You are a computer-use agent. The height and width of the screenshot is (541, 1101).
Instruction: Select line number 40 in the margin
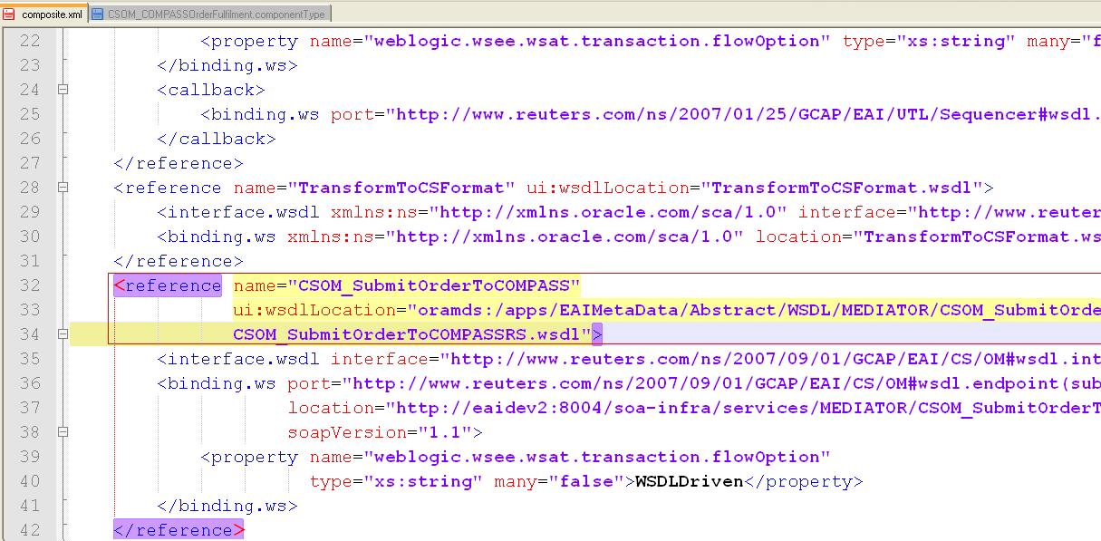pyautogui.click(x=30, y=481)
